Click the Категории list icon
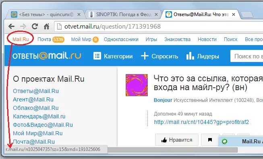263x159 pixels. 97,56
